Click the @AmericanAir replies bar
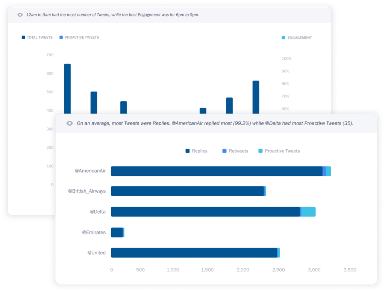The height and width of the screenshot is (292, 385). pos(216,171)
